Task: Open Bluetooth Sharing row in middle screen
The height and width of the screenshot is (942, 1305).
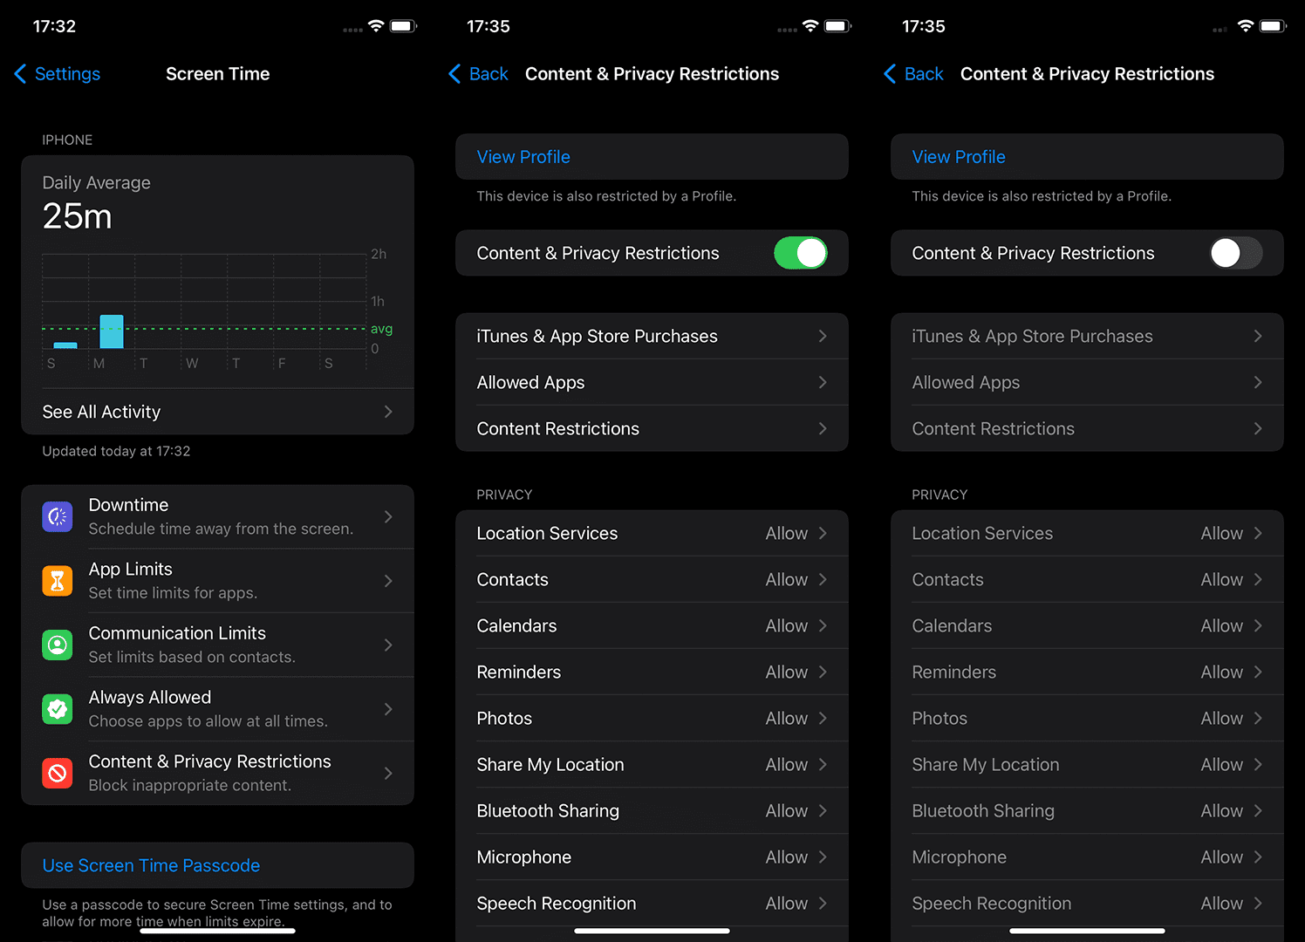Action: 652,810
